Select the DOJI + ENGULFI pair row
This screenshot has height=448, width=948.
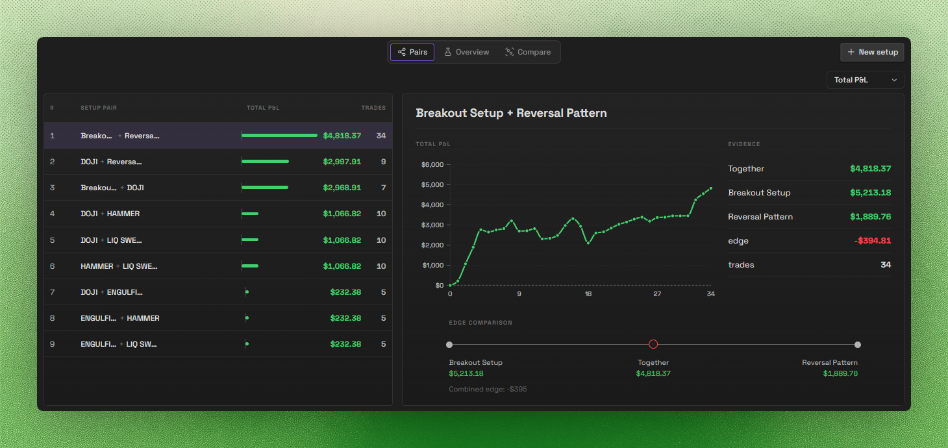[x=218, y=292]
